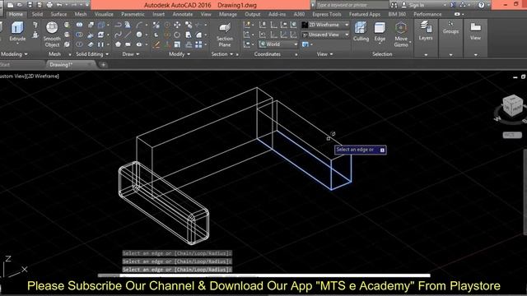Screen dimensions: 527x296
Task: Switch to the Parametric ribbon tab
Action: (x=133, y=14)
